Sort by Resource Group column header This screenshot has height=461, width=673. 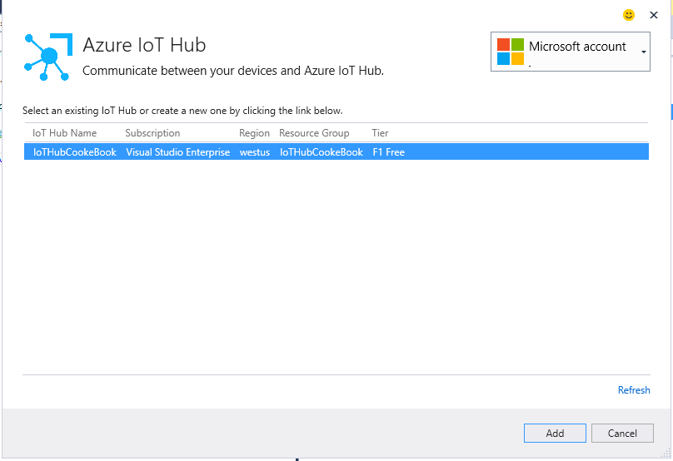click(x=314, y=133)
